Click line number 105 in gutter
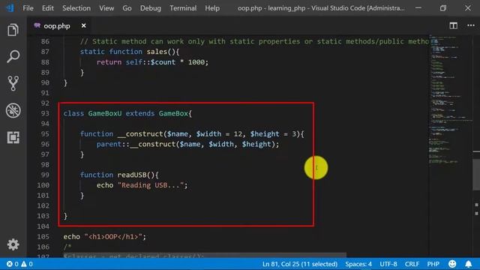The width and height of the screenshot is (480, 270). click(x=43, y=237)
